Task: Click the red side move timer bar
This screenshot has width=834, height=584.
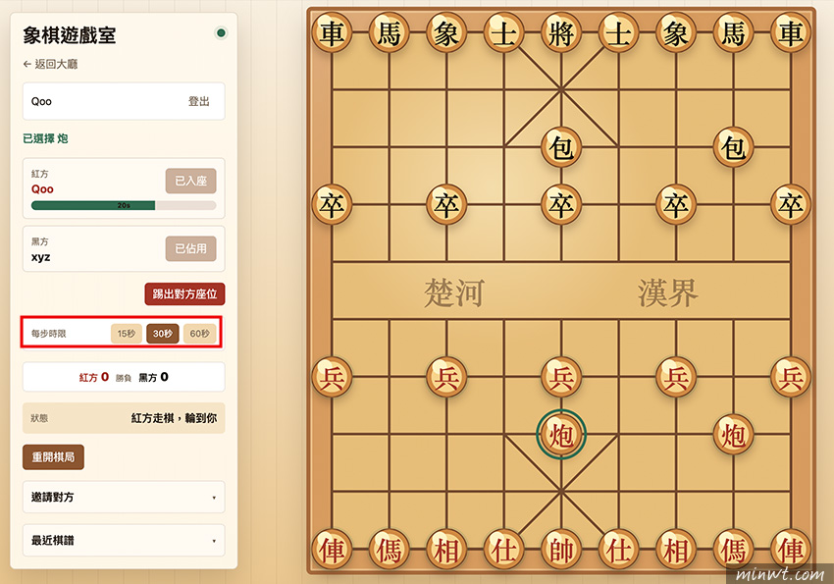Action: point(124,205)
